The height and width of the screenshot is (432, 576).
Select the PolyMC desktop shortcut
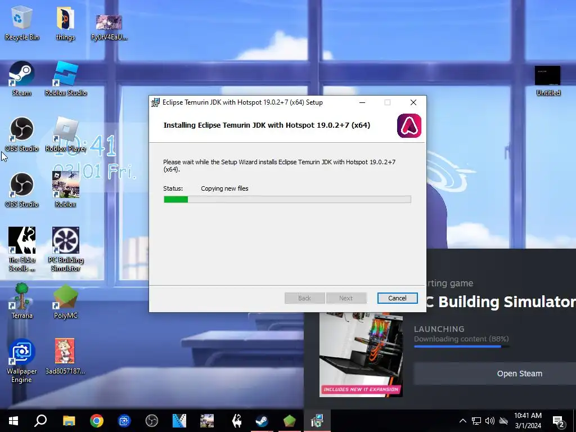pyautogui.click(x=66, y=301)
